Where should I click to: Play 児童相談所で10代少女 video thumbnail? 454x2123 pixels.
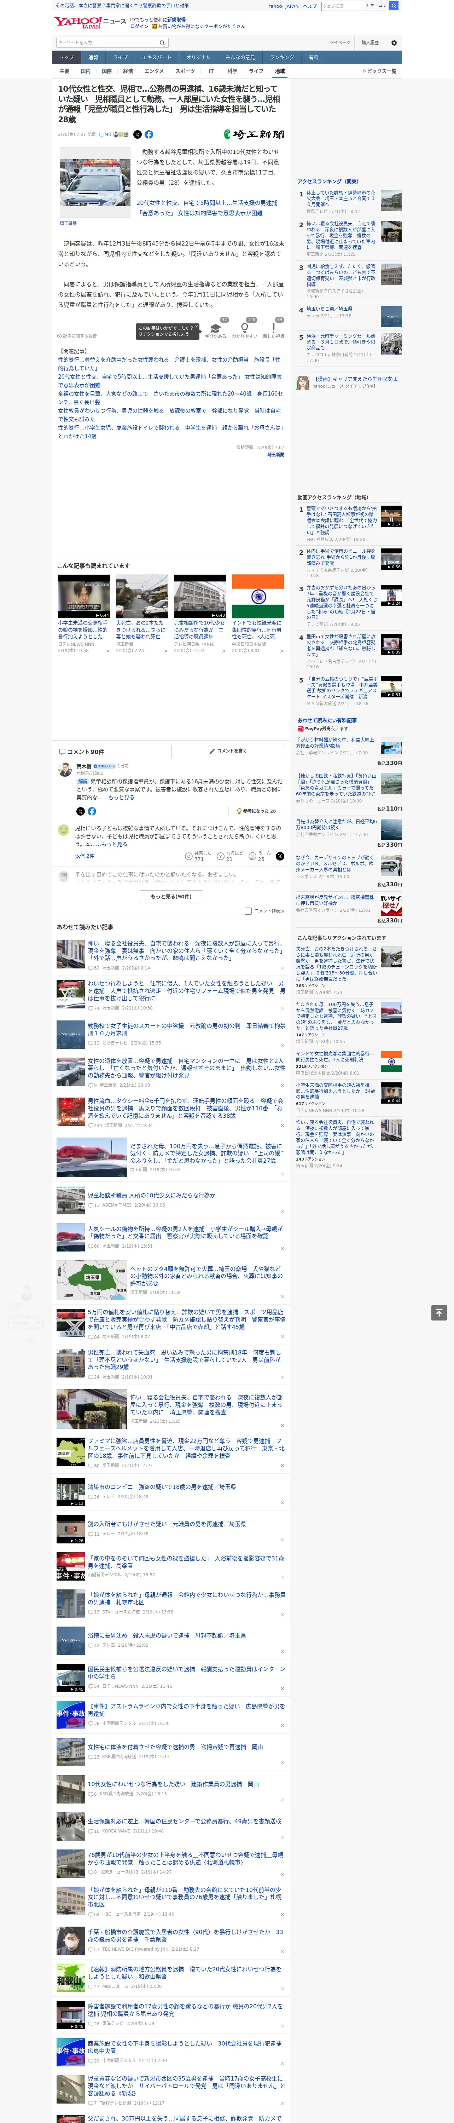pyautogui.click(x=199, y=596)
